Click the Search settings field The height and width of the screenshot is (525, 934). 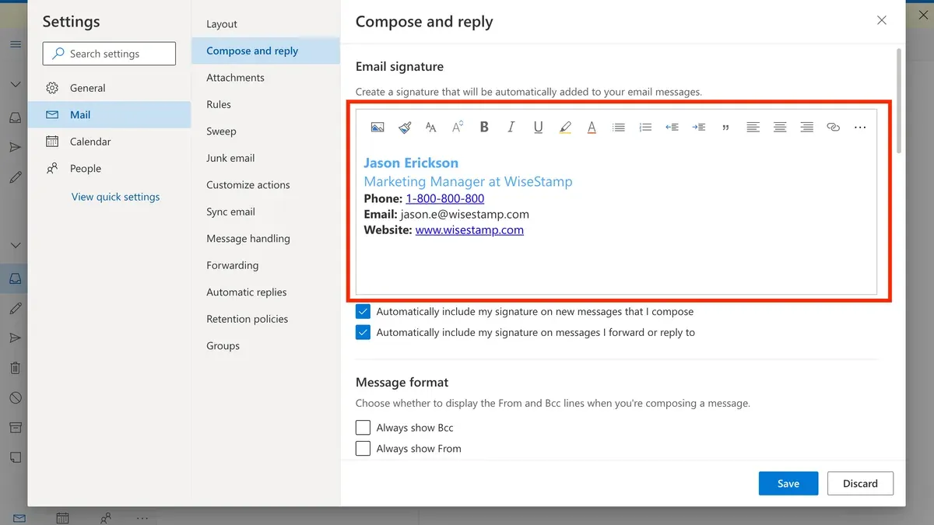(x=109, y=54)
